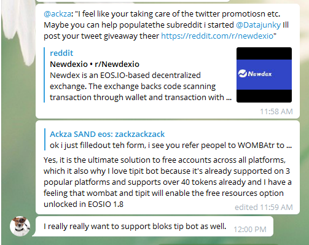The height and width of the screenshot is (245, 309).
Task: Click the edited 11:59 AM timestamp
Action: coord(264,208)
